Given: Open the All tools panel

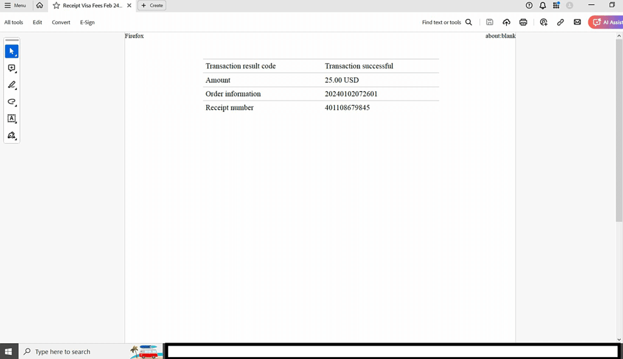Looking at the screenshot, I should [x=13, y=23].
